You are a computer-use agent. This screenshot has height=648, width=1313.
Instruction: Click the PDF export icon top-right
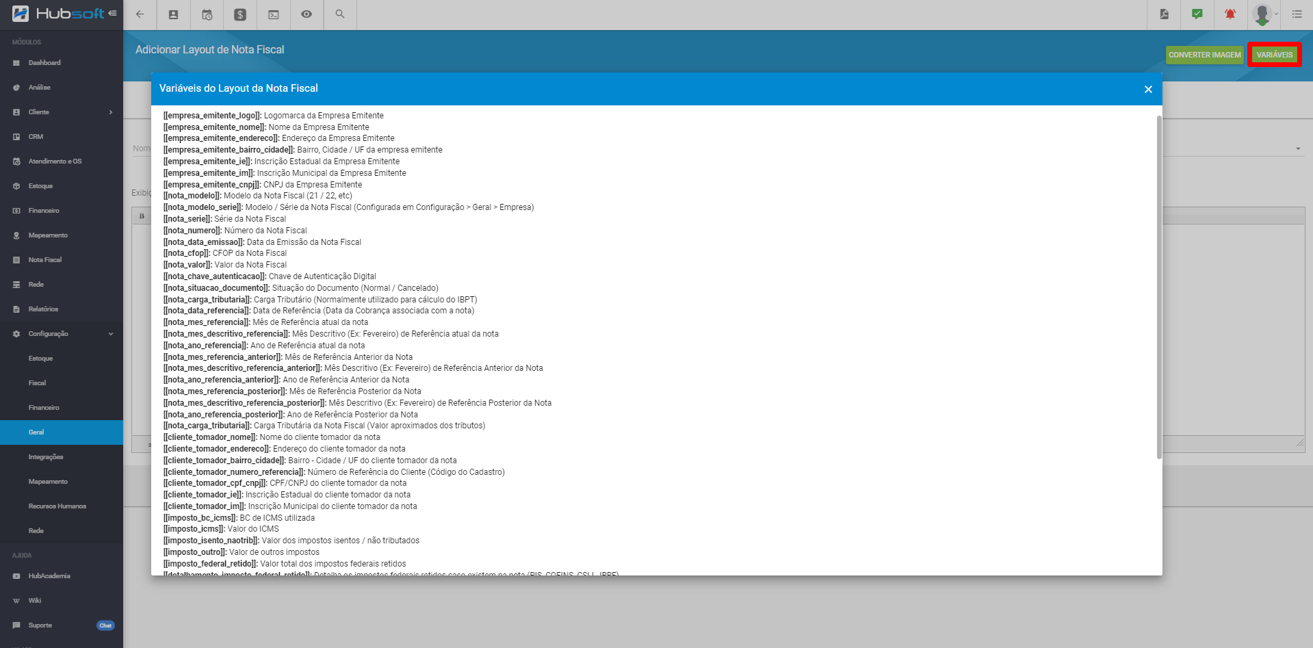[1164, 14]
